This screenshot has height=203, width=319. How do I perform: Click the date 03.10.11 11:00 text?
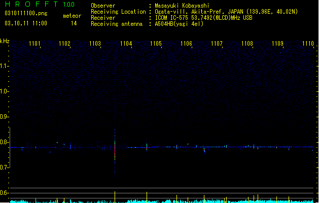(26, 23)
